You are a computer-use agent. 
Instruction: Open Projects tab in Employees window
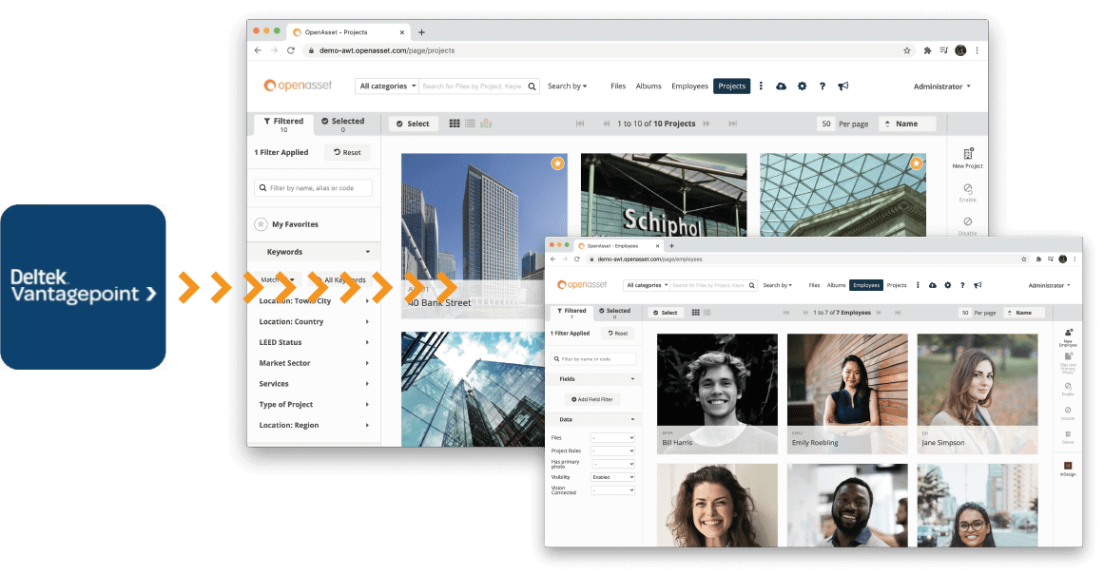tap(897, 285)
